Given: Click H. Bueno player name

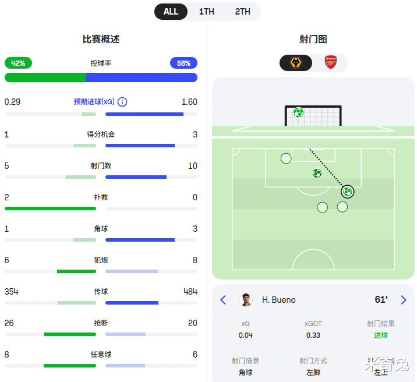Looking at the screenshot, I should (278, 300).
